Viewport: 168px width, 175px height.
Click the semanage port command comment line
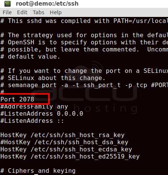[84, 85]
